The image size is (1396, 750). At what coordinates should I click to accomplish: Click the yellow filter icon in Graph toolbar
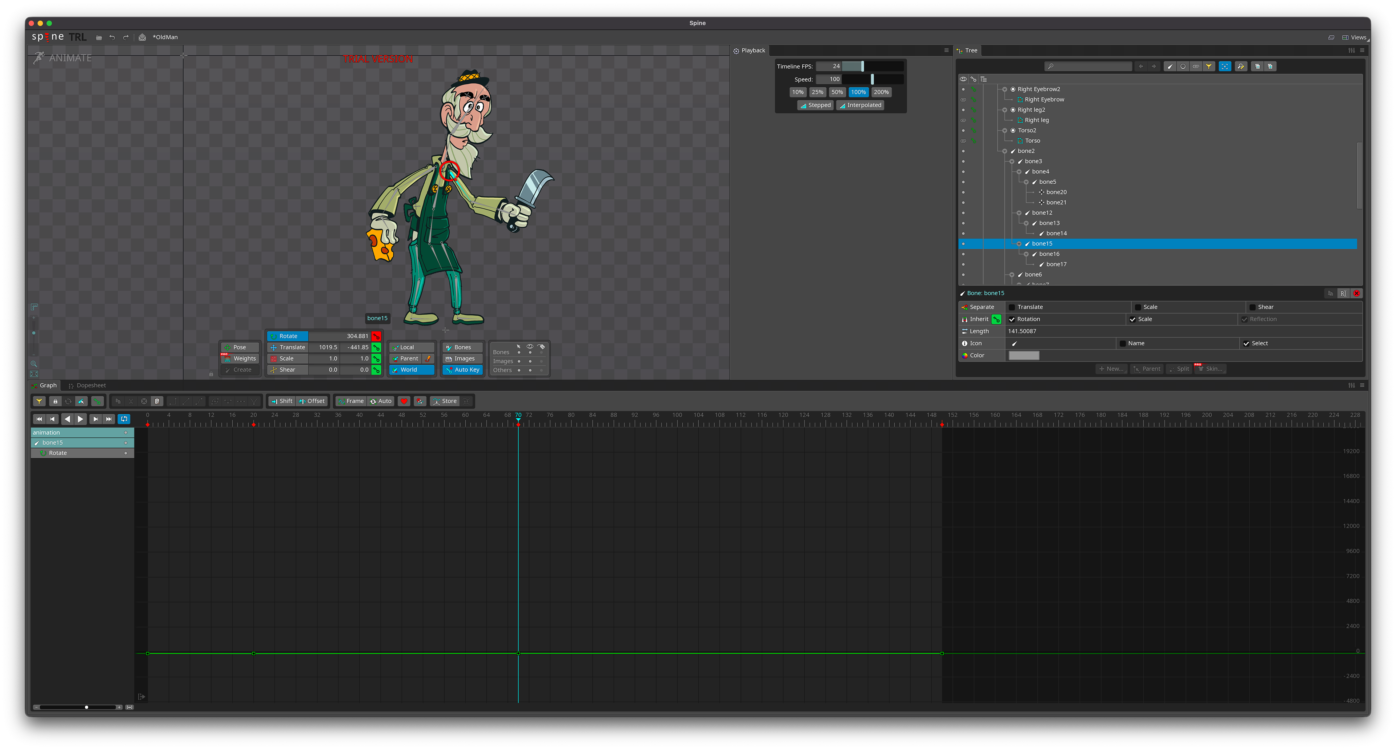click(x=39, y=401)
